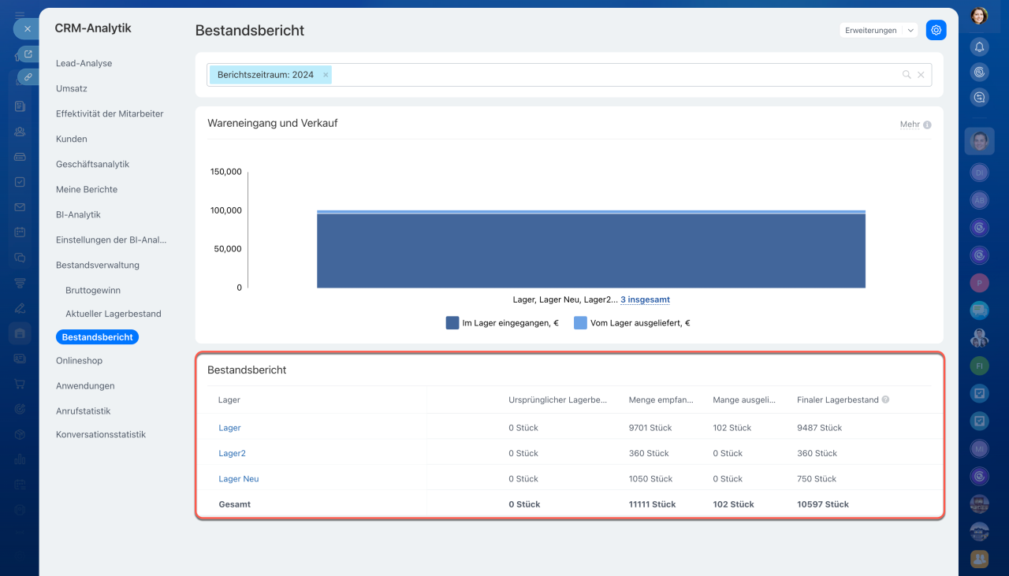
Task: Open the Lager2 warehouse link
Action: click(232, 453)
